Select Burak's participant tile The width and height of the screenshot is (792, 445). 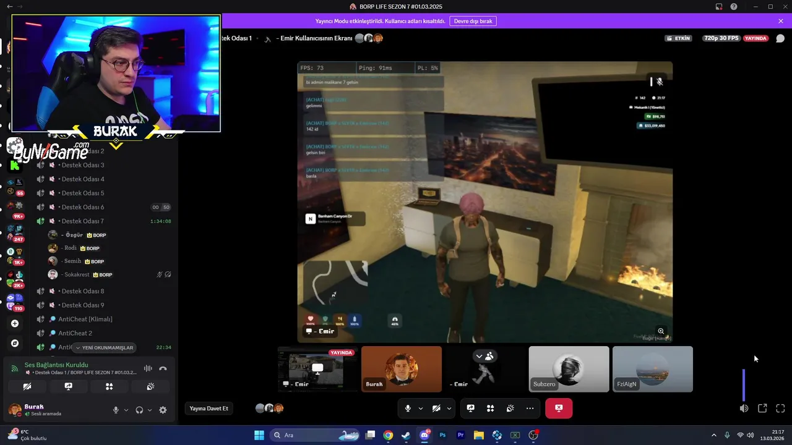402,369
